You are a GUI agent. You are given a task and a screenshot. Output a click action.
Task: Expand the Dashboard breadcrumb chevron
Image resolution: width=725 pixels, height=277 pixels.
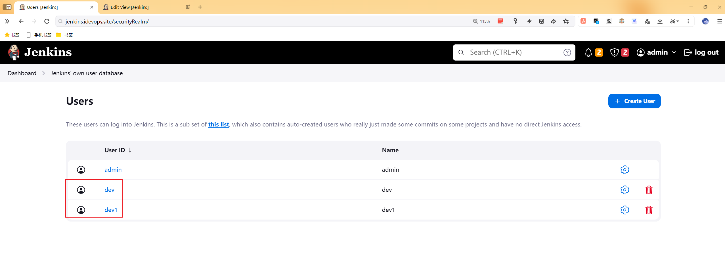pyautogui.click(x=43, y=73)
